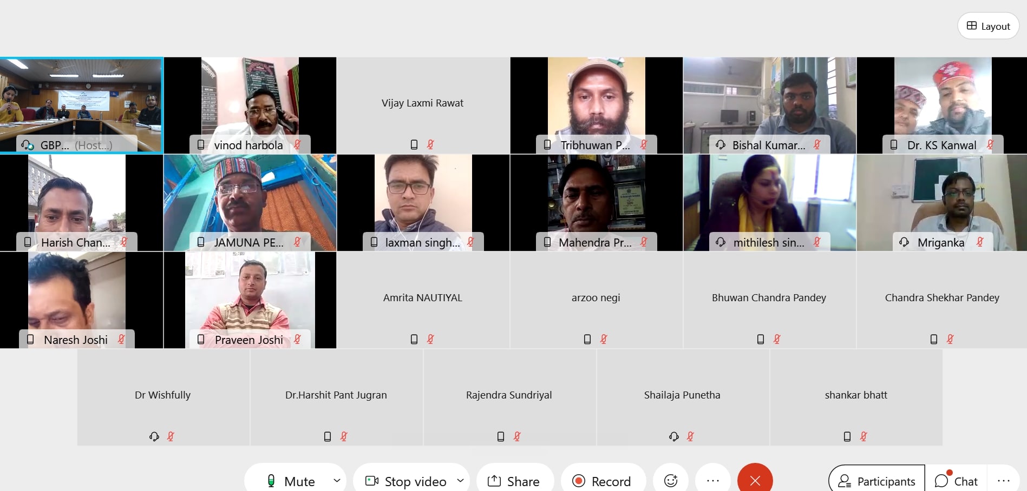Click the headset icon for Shailaja Punetha

tap(674, 436)
